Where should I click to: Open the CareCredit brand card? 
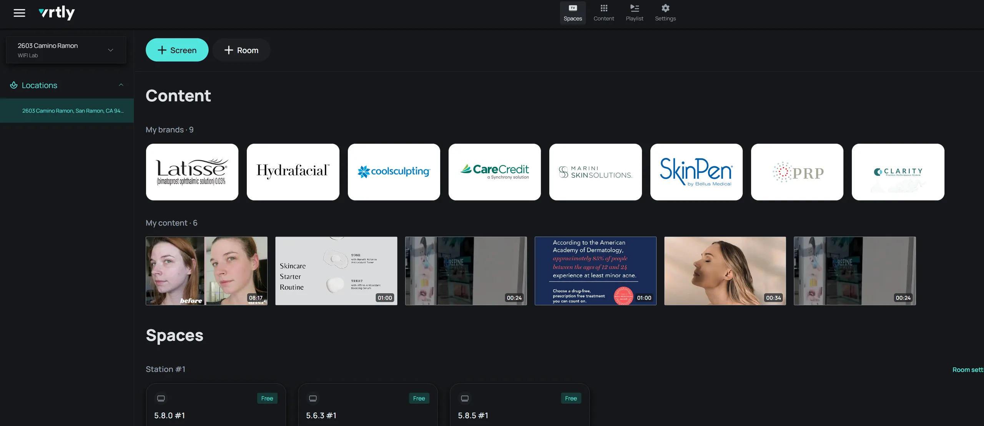point(495,172)
